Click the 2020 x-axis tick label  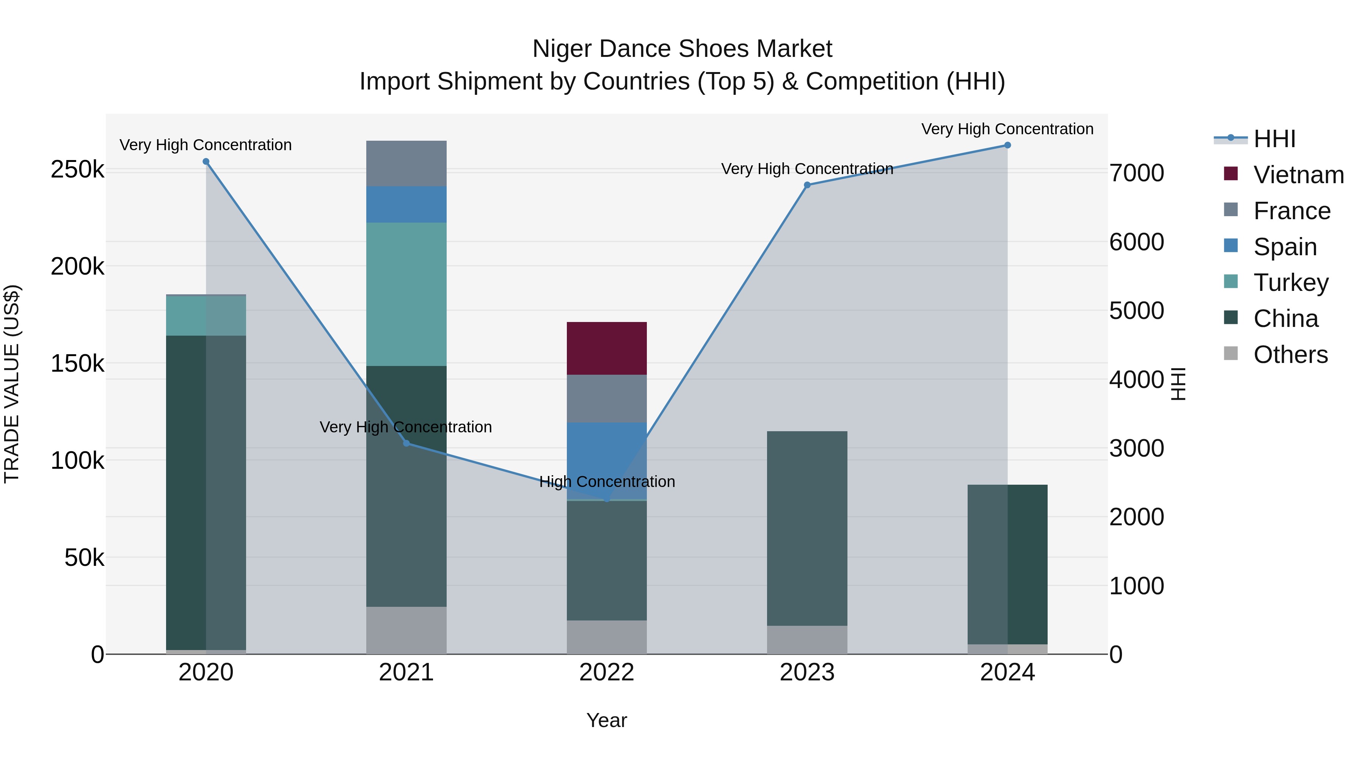(206, 672)
